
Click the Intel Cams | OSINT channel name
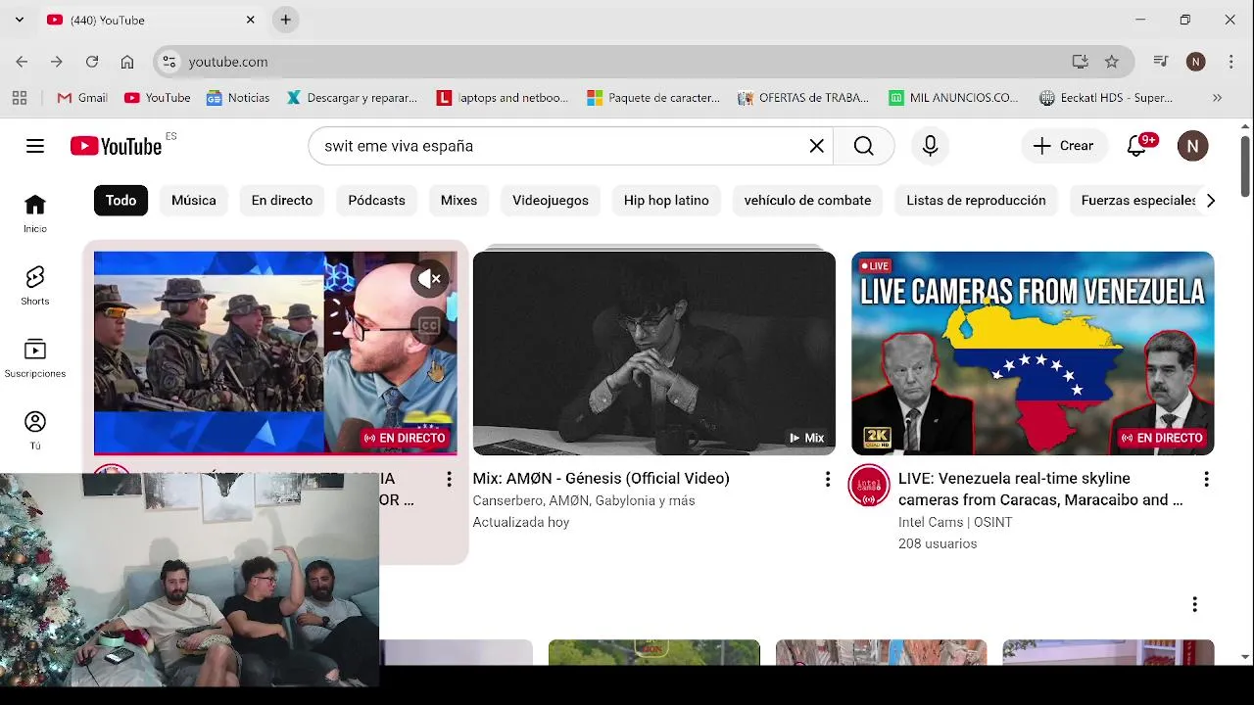click(955, 522)
